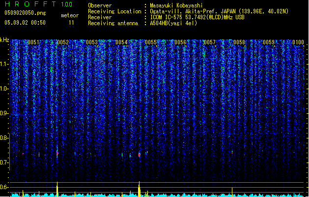This screenshot has height=197, width=309.
Task: Click the red meteor echo near 0055
Action: pyautogui.click(x=139, y=155)
